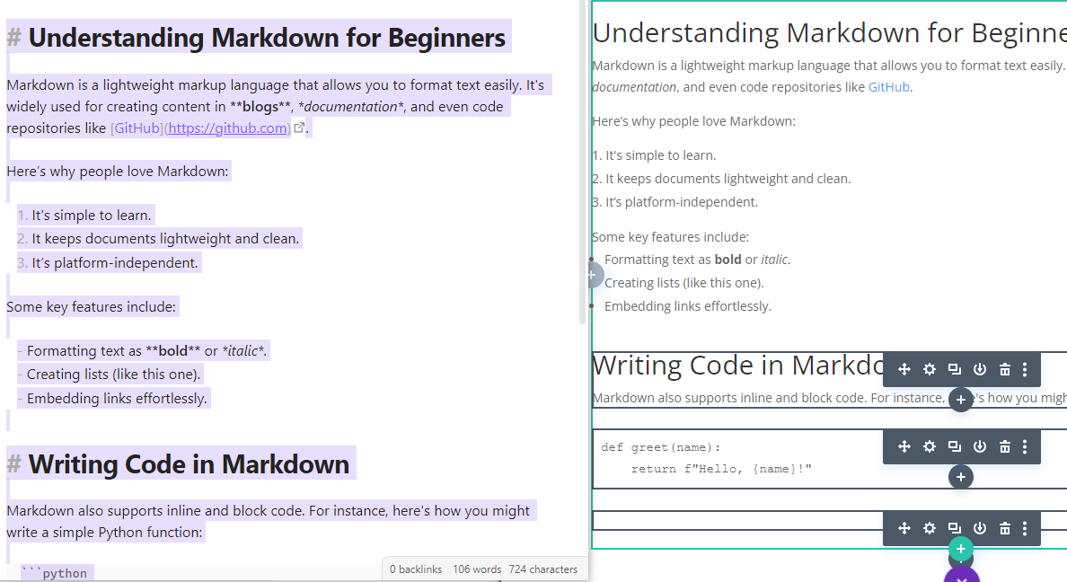Open settings gear of def greet code module

(x=929, y=446)
